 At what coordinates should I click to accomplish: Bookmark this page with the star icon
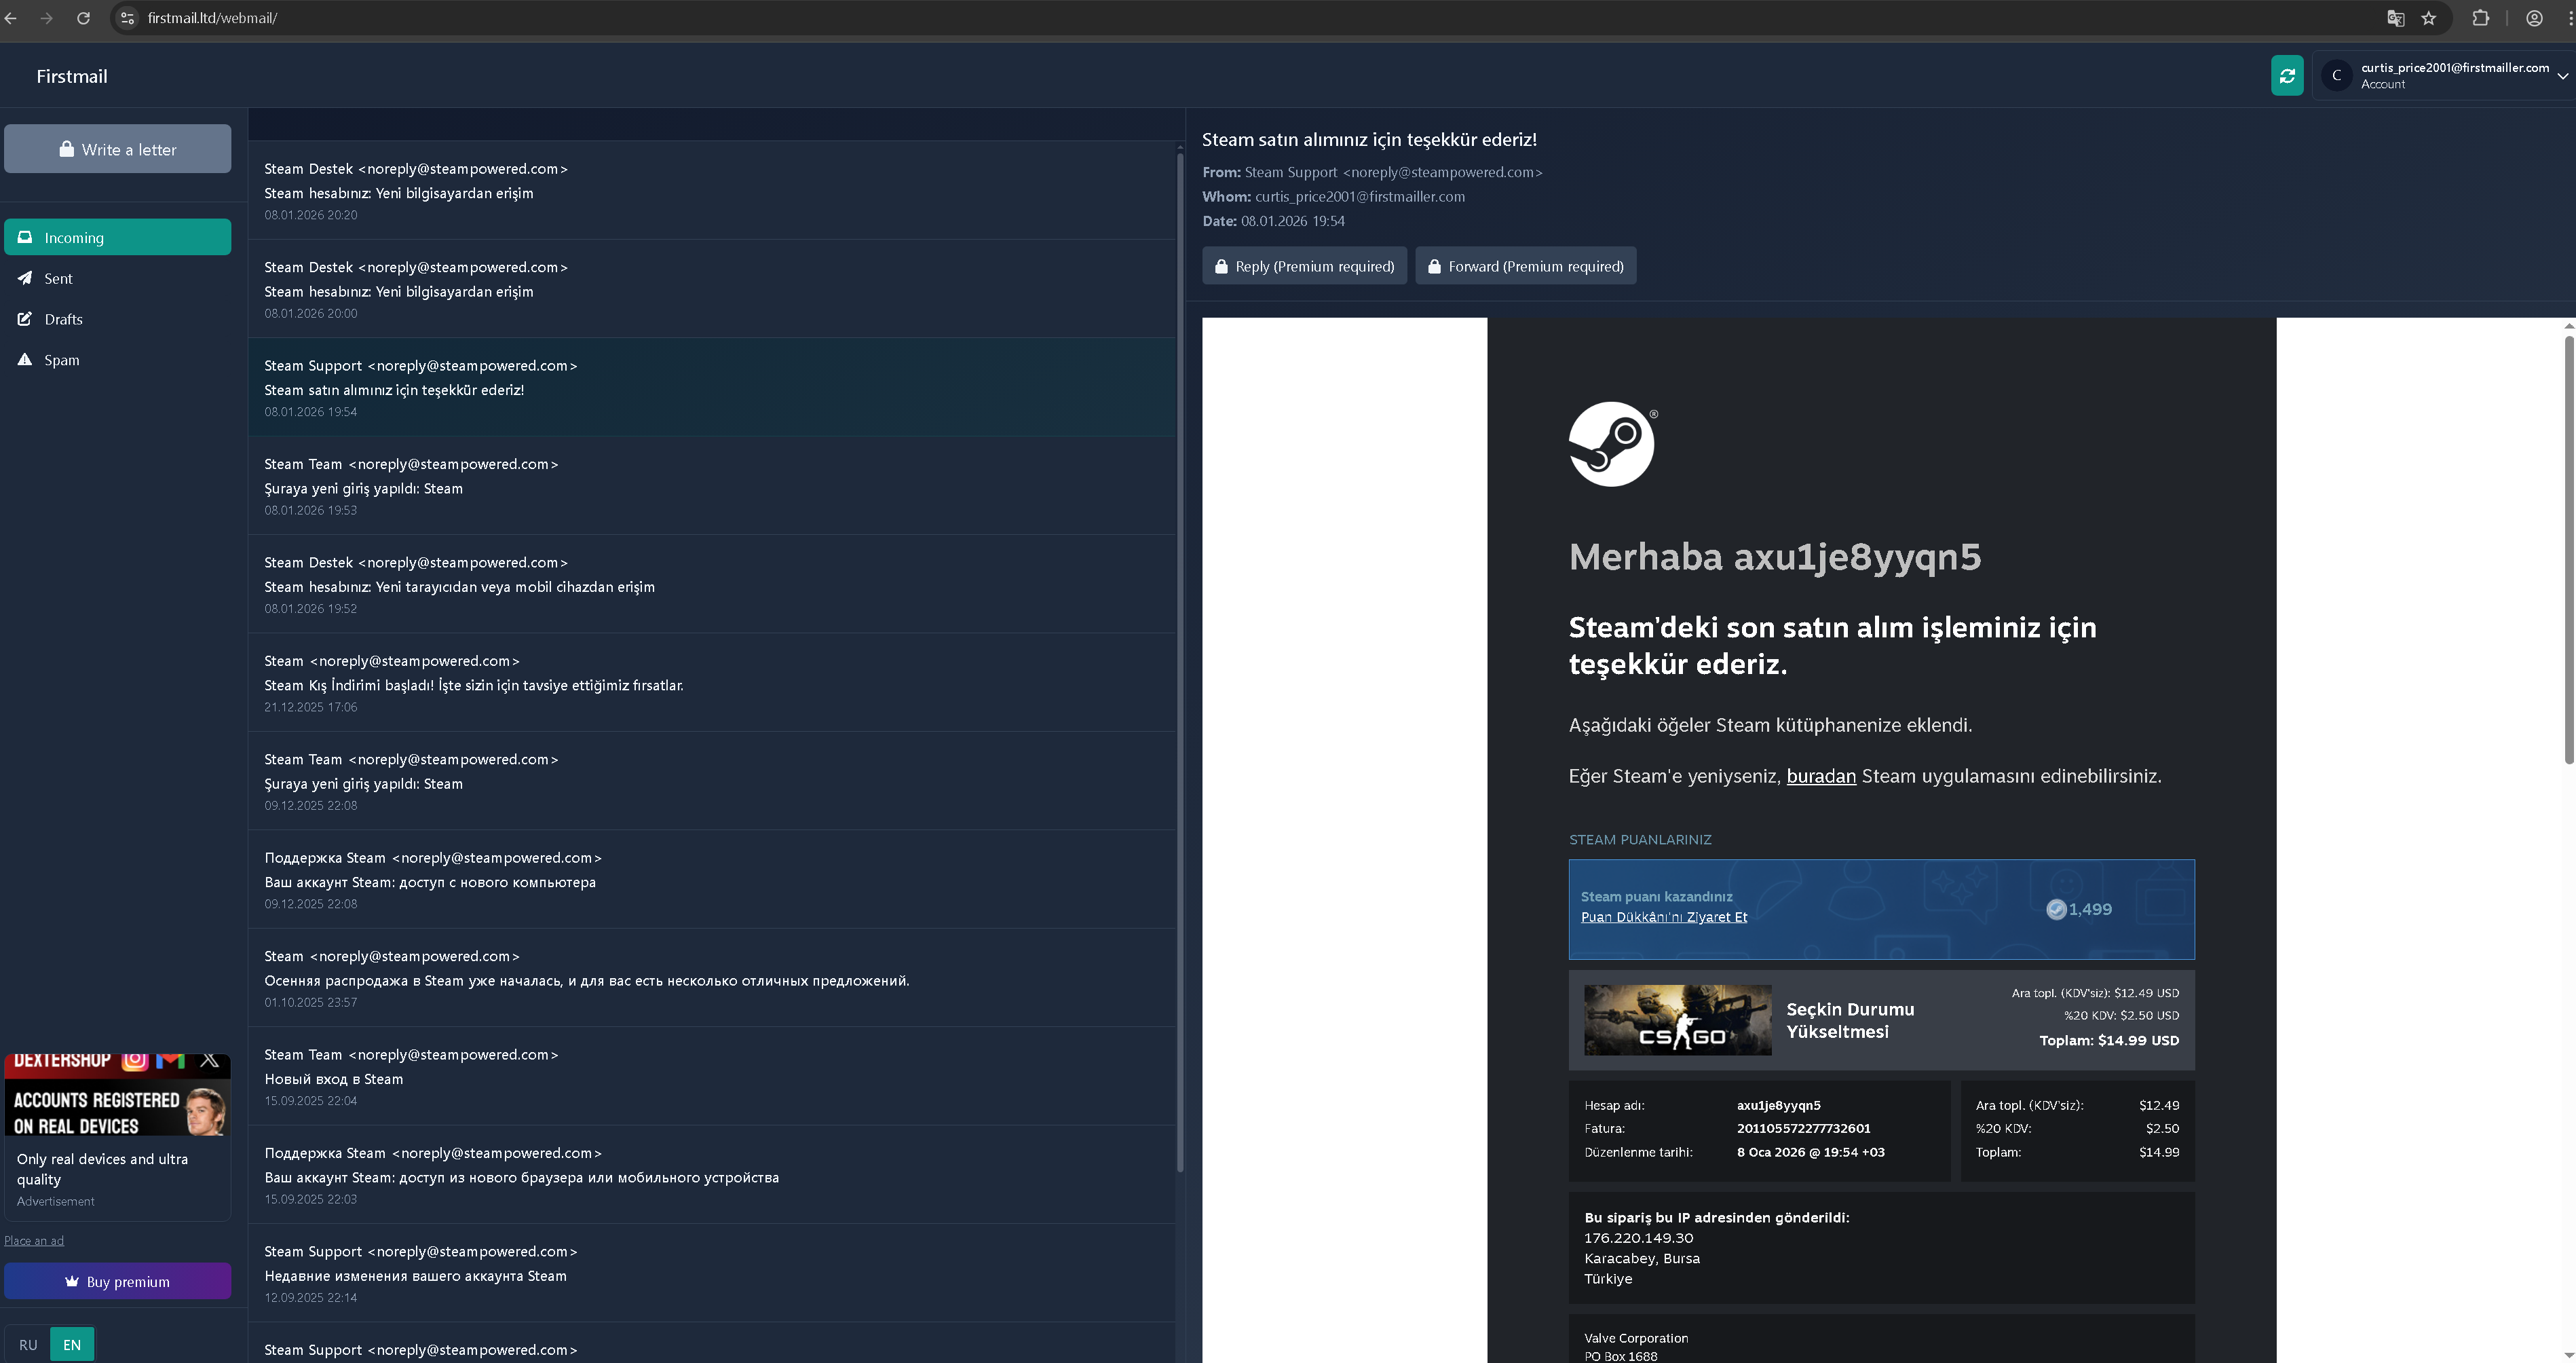pos(2429,18)
